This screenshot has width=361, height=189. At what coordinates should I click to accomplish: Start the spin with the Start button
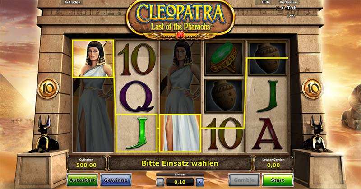pyautogui.click(x=278, y=180)
